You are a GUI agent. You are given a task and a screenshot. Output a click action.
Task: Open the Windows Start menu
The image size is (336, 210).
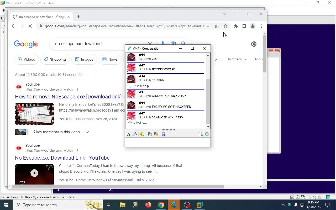6,205
